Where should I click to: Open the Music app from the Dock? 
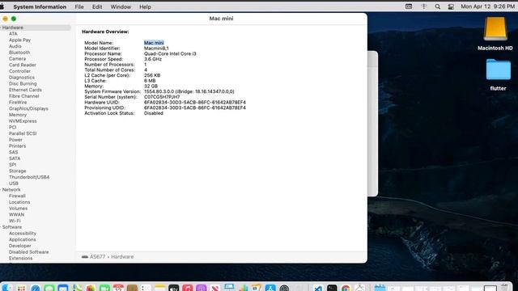pos(187,288)
